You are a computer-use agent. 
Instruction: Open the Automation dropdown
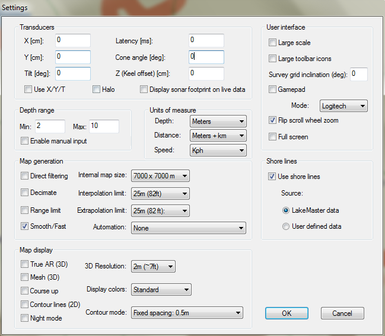coord(188,228)
